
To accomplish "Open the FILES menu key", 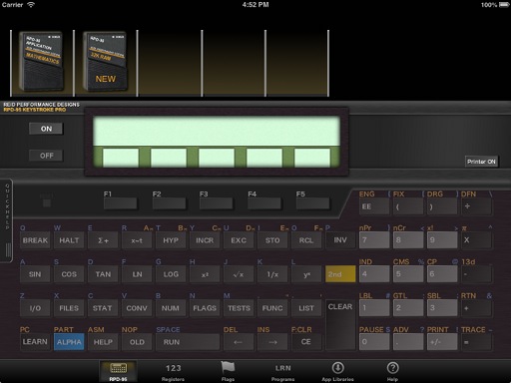I will (69, 308).
